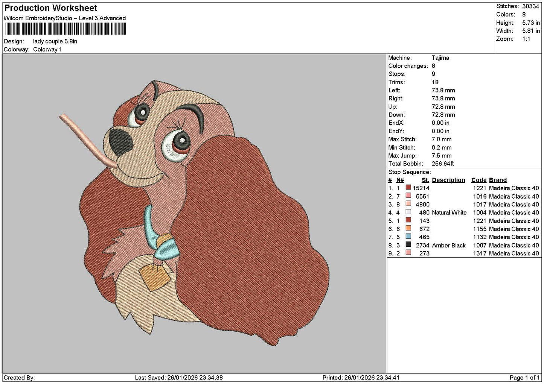Click the Zoom value 1:1
Image resolution: width=544 pixels, height=384 pixels.
pos(526,39)
